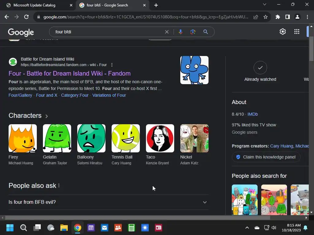Open the blue Four character thumbnail

(194, 70)
